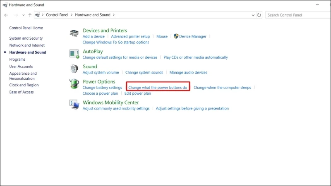Click Change battery settings
Screen dimensions: 331x186
tap(102, 87)
